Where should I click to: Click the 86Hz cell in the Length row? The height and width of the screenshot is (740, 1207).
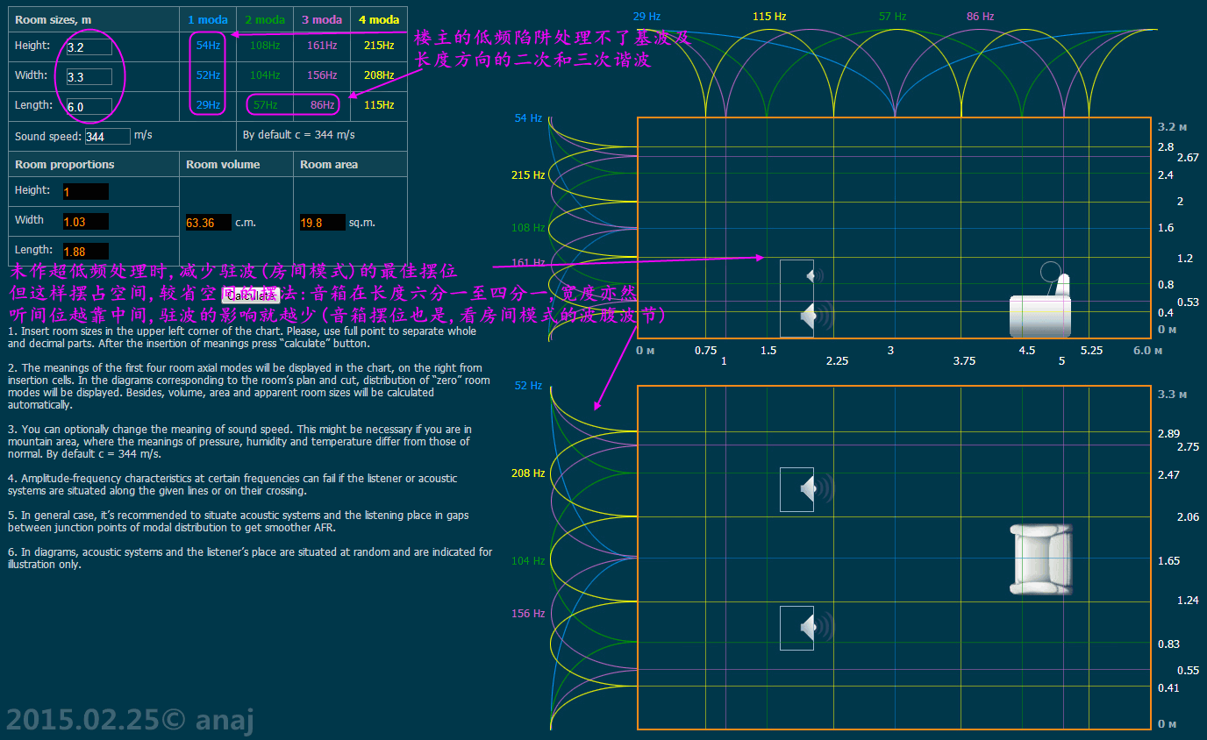[x=322, y=105]
